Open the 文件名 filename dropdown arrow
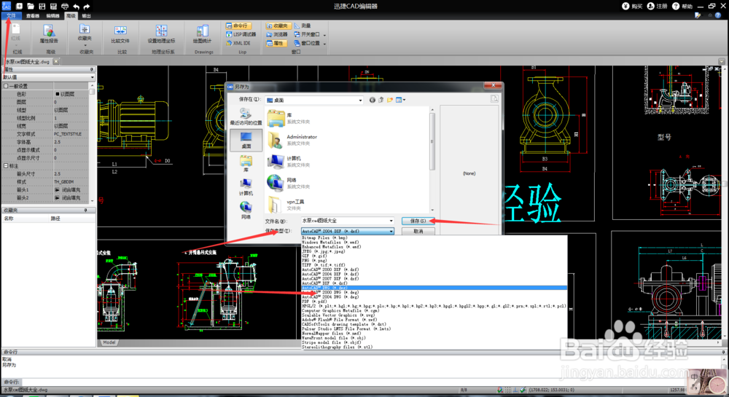Image resolution: width=729 pixels, height=397 pixels. click(x=391, y=221)
